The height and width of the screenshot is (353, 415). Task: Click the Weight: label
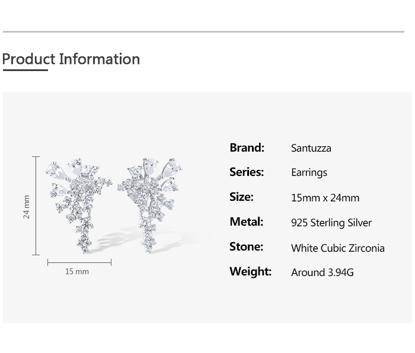(x=250, y=272)
